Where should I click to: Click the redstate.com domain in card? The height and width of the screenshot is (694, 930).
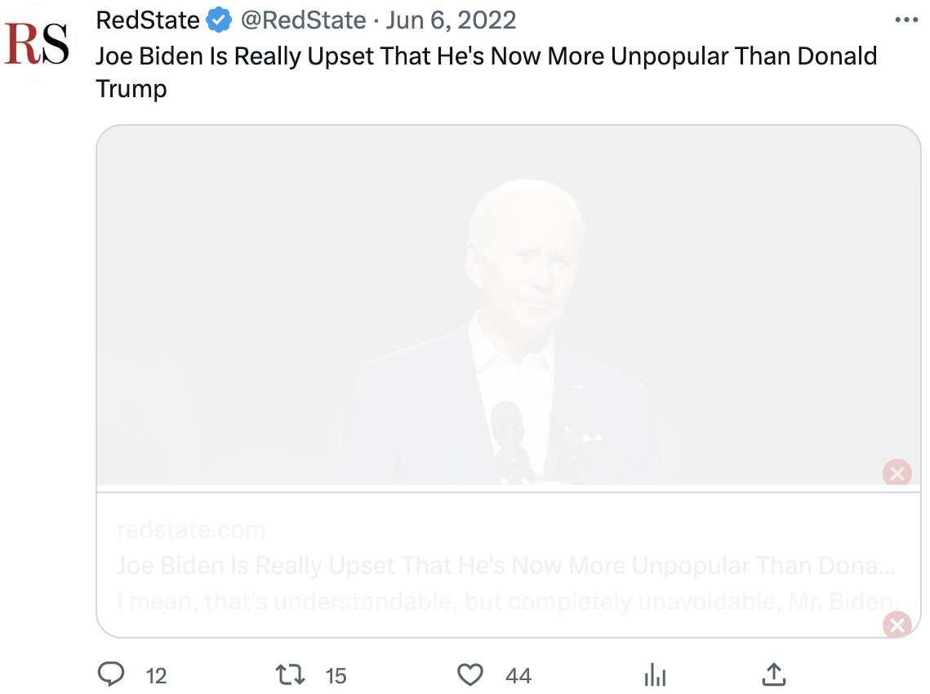tap(191, 530)
